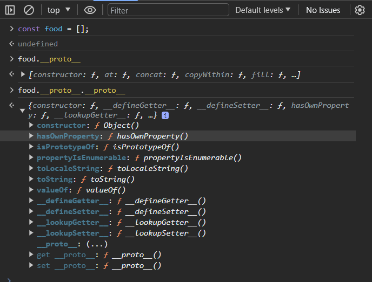Image resolution: width=372 pixels, height=282 pixels.
Task: Invoke the __proto__ getter ellipsis (...)
Action: coord(97,244)
